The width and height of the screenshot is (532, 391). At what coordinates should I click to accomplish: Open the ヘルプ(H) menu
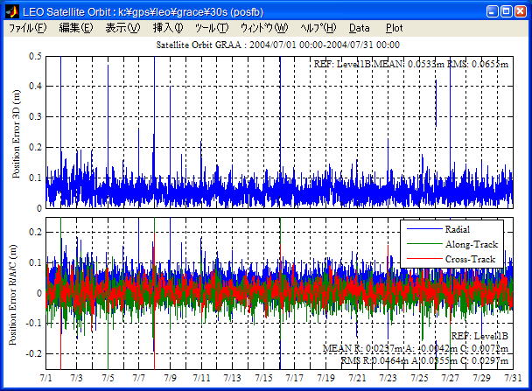(x=318, y=28)
